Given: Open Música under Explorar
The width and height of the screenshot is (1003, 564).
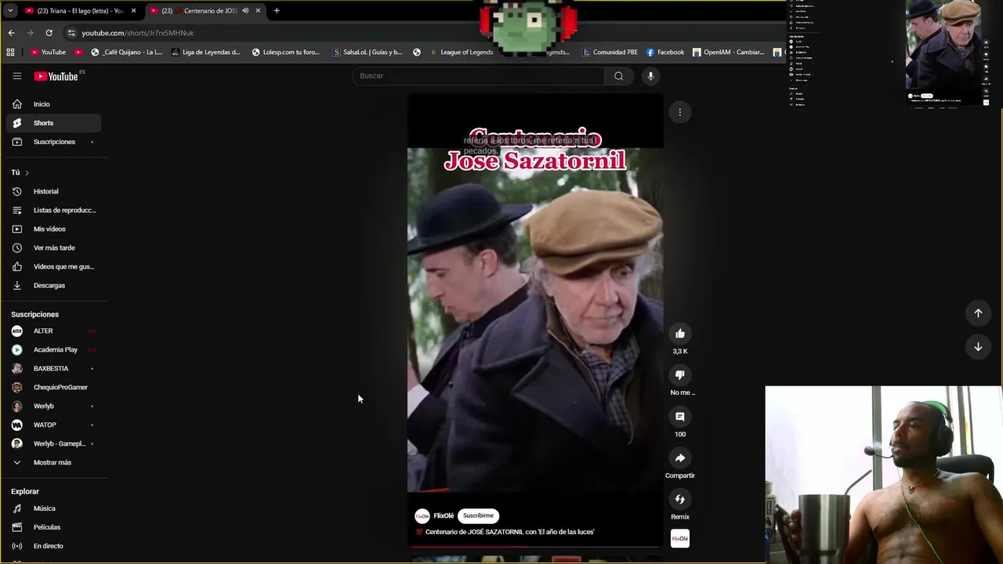Looking at the screenshot, I should coord(53,508).
